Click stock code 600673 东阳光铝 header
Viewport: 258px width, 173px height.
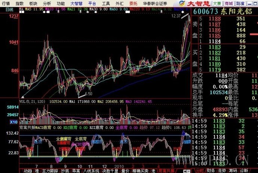click(x=224, y=11)
